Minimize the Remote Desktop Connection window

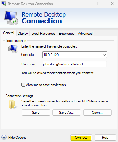[x=86, y=4]
